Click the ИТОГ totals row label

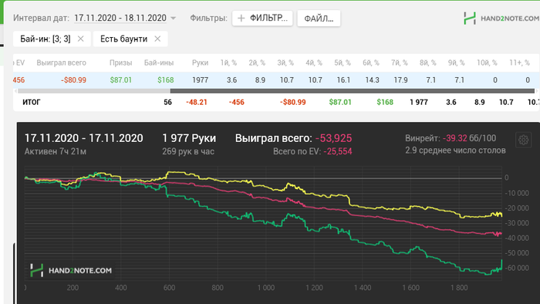[32, 103]
